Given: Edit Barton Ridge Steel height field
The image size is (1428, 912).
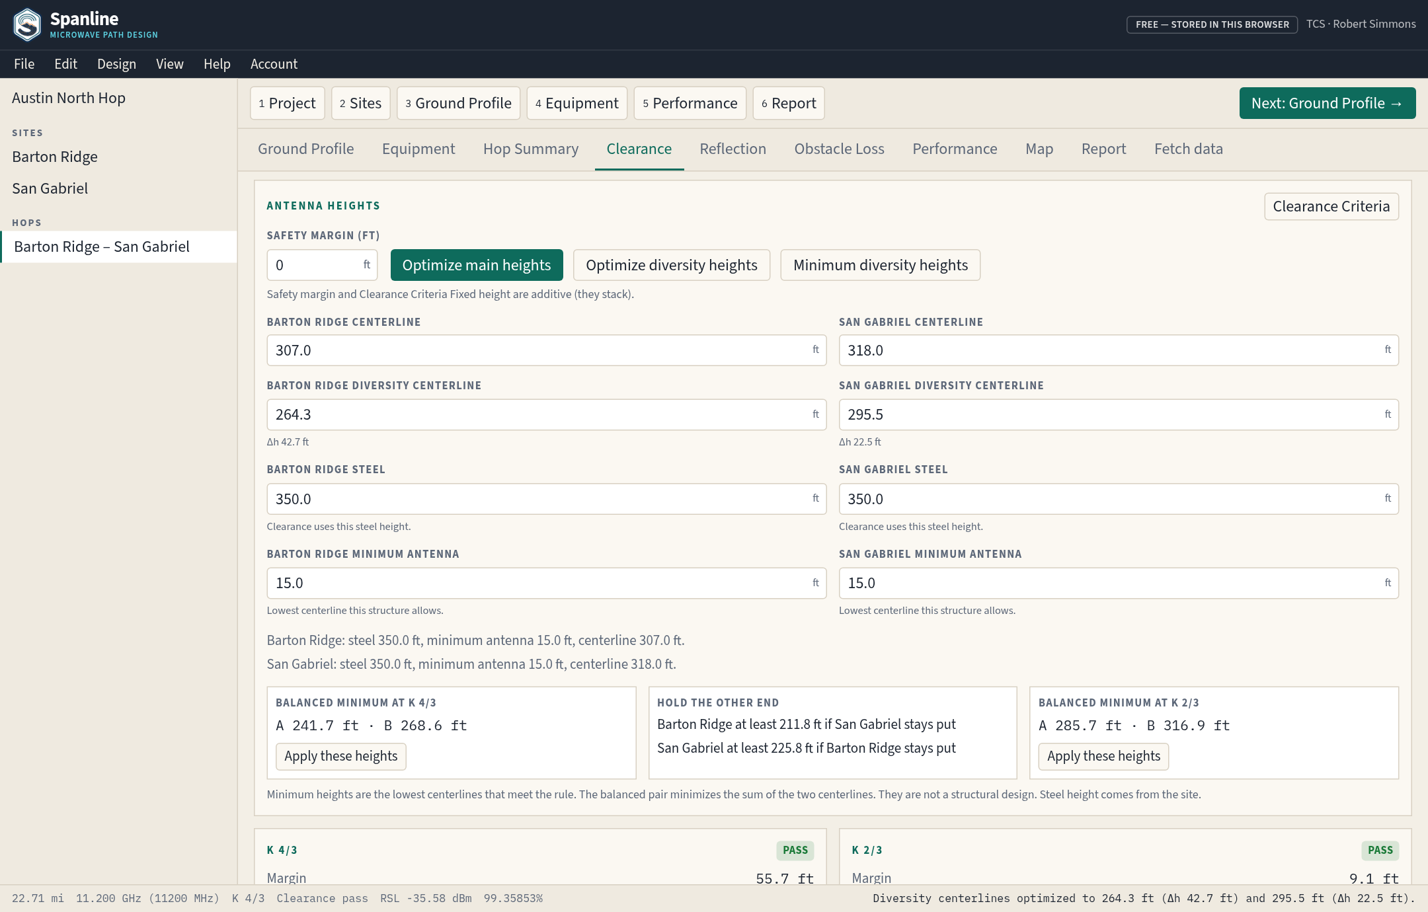Looking at the screenshot, I should coord(547,499).
